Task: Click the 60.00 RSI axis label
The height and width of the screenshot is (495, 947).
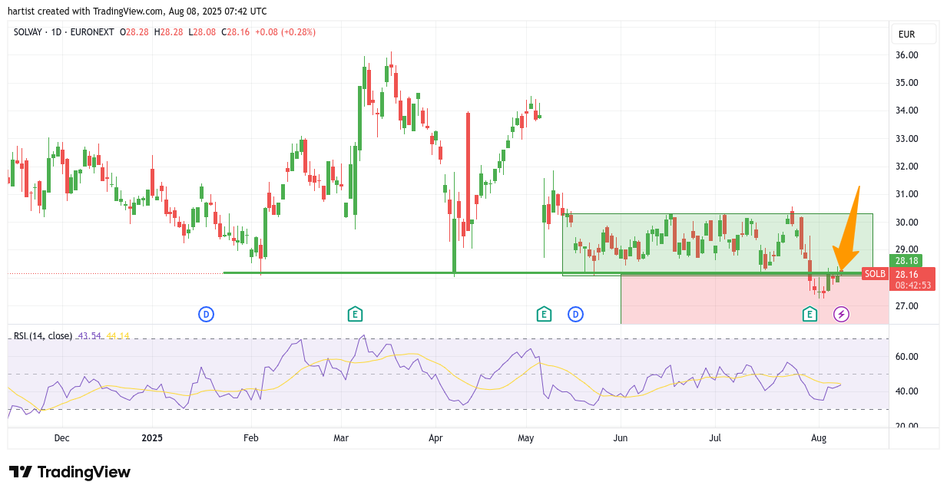Action: pyautogui.click(x=907, y=357)
